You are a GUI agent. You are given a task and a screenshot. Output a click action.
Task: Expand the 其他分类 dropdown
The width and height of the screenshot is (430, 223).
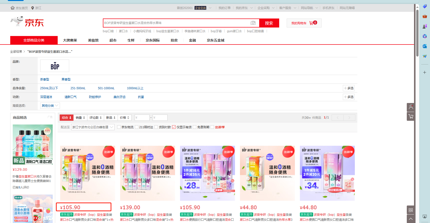click(x=50, y=106)
